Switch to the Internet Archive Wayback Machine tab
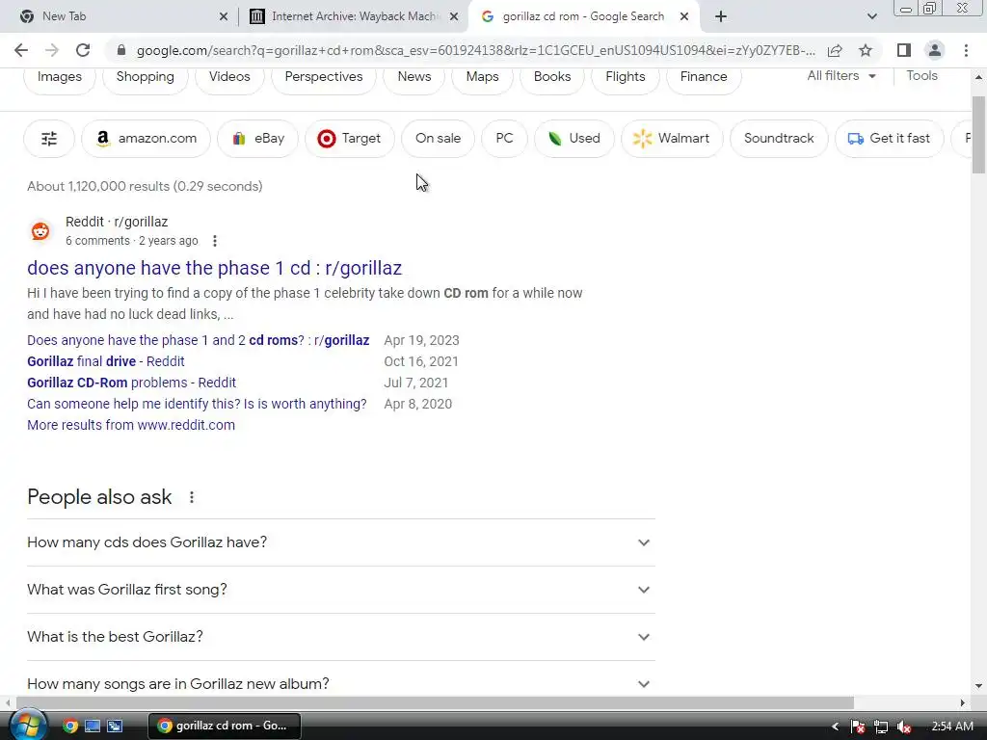Viewport: 987px width, 740px height. tap(354, 16)
